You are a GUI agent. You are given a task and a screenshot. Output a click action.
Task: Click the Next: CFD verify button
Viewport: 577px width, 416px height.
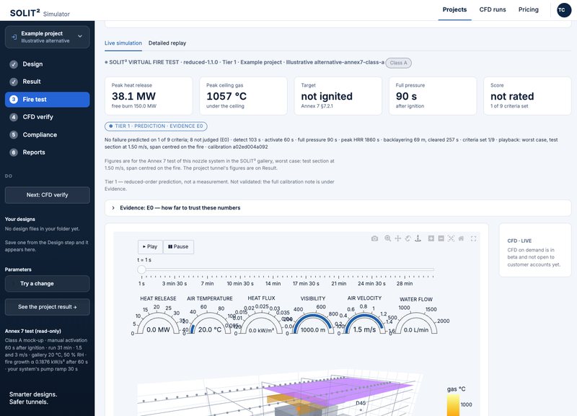point(47,195)
